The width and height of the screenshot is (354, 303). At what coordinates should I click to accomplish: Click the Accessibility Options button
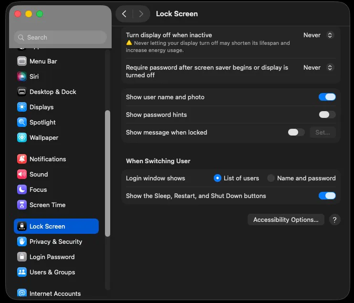(286, 219)
